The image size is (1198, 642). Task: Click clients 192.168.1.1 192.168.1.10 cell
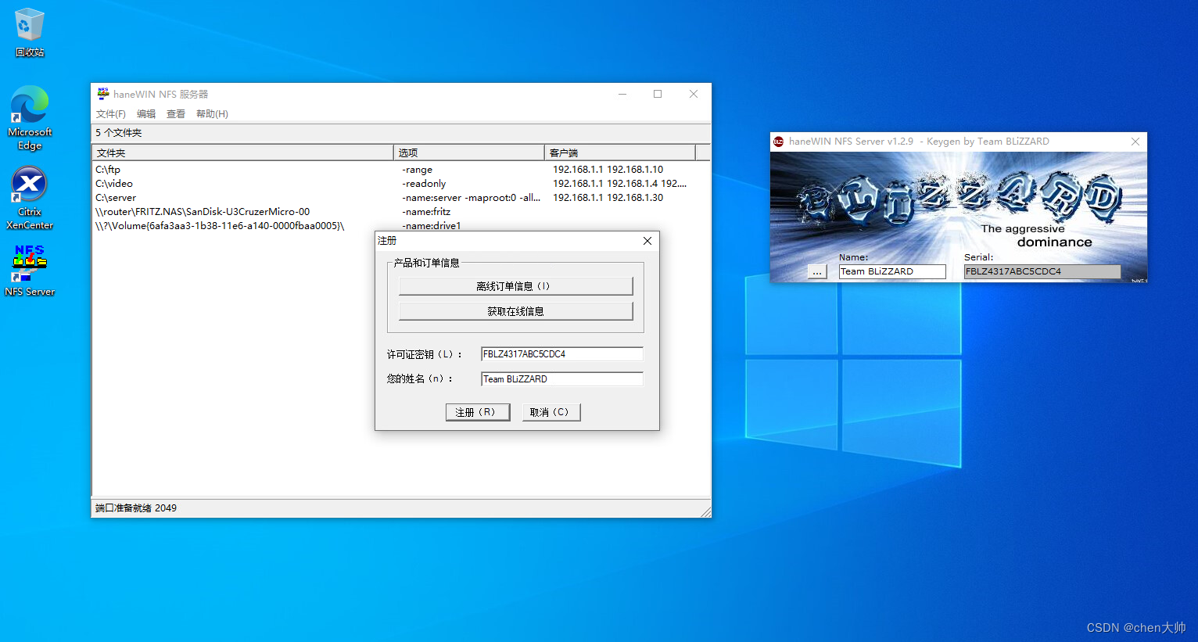(608, 170)
